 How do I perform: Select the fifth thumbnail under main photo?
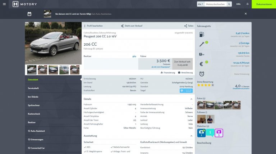pyautogui.click(x=75, y=70)
